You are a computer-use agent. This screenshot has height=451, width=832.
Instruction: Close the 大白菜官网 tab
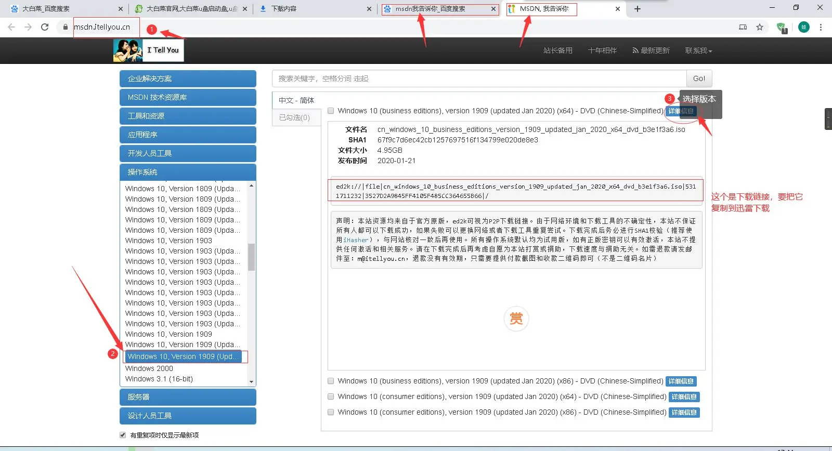[245, 9]
